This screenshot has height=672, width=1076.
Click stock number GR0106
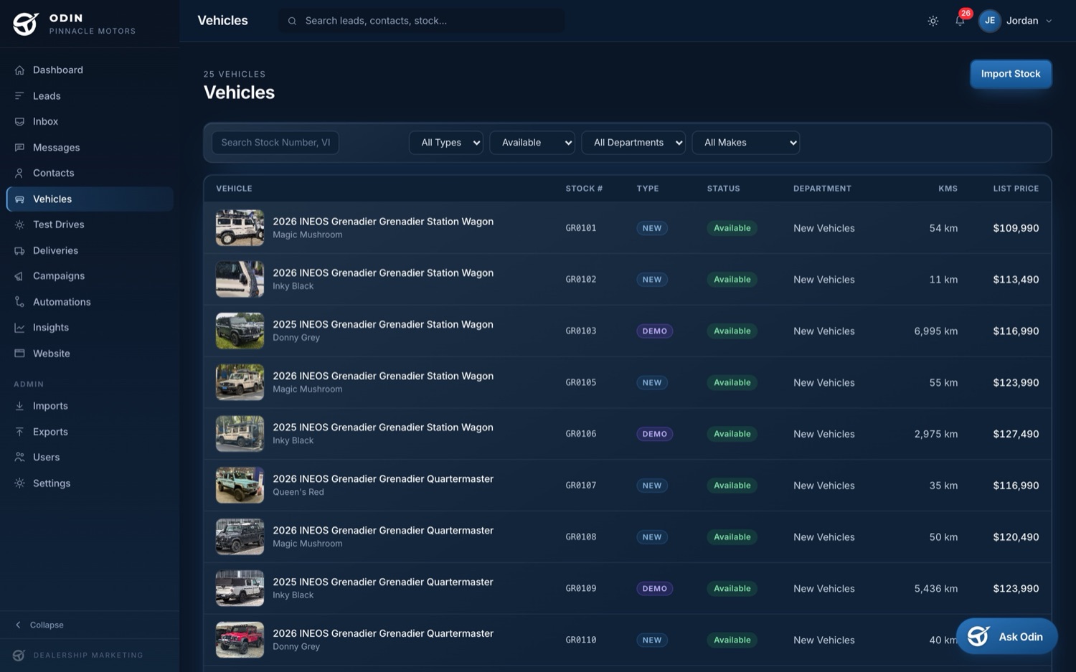581,434
